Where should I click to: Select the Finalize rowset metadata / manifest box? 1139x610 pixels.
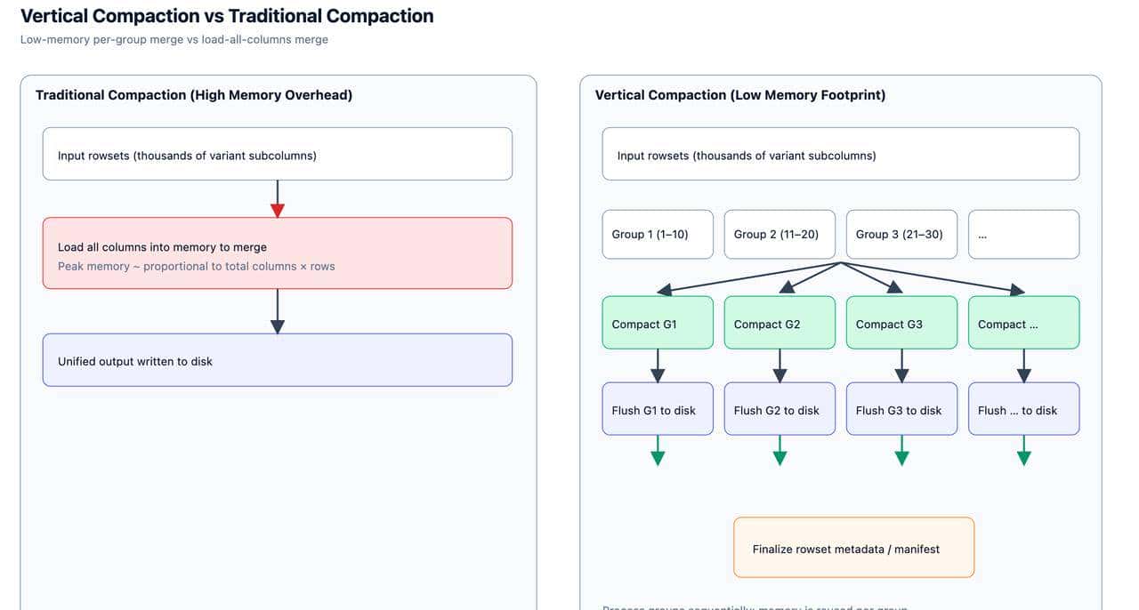pos(853,548)
